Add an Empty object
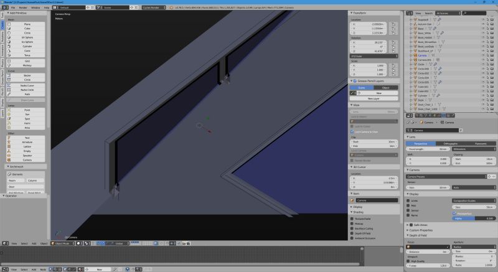This screenshot has height=272, width=498. click(x=26, y=151)
